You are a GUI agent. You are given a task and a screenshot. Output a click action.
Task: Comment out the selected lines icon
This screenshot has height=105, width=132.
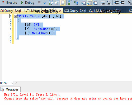pos(103,3)
